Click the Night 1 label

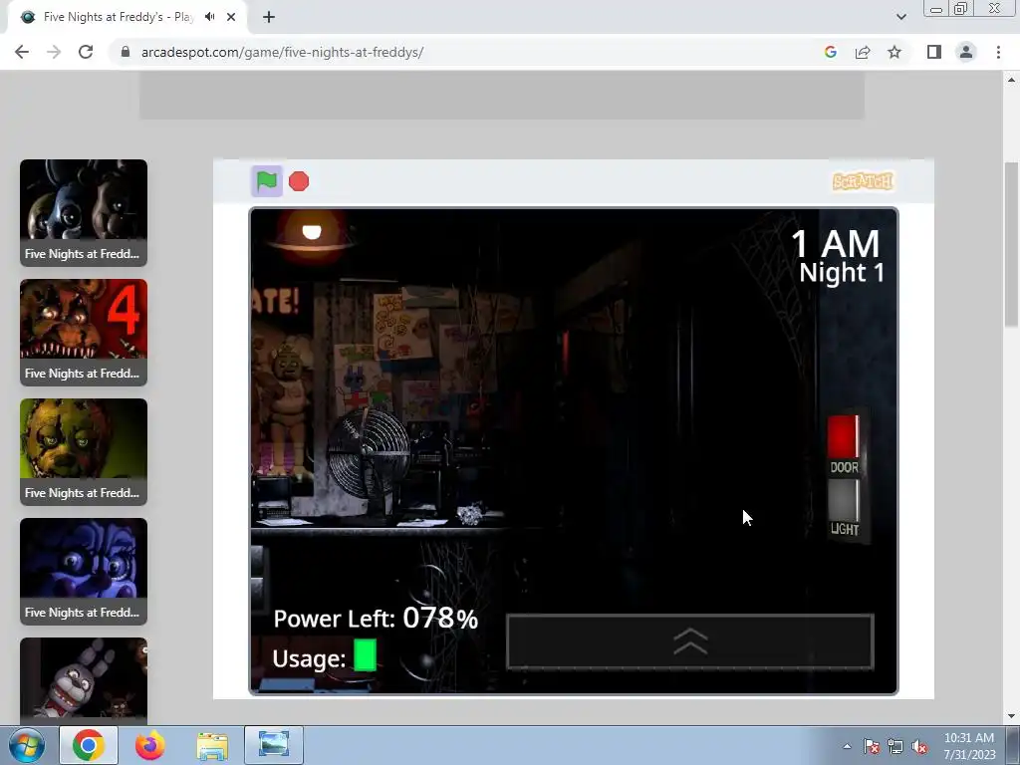842,273
